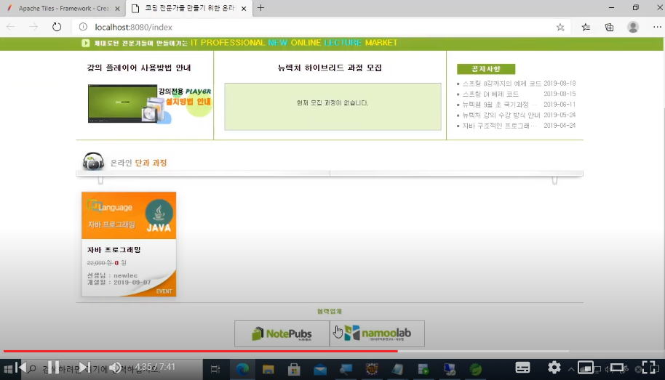
Task: Switch video to theater mode
Action: (x=617, y=368)
